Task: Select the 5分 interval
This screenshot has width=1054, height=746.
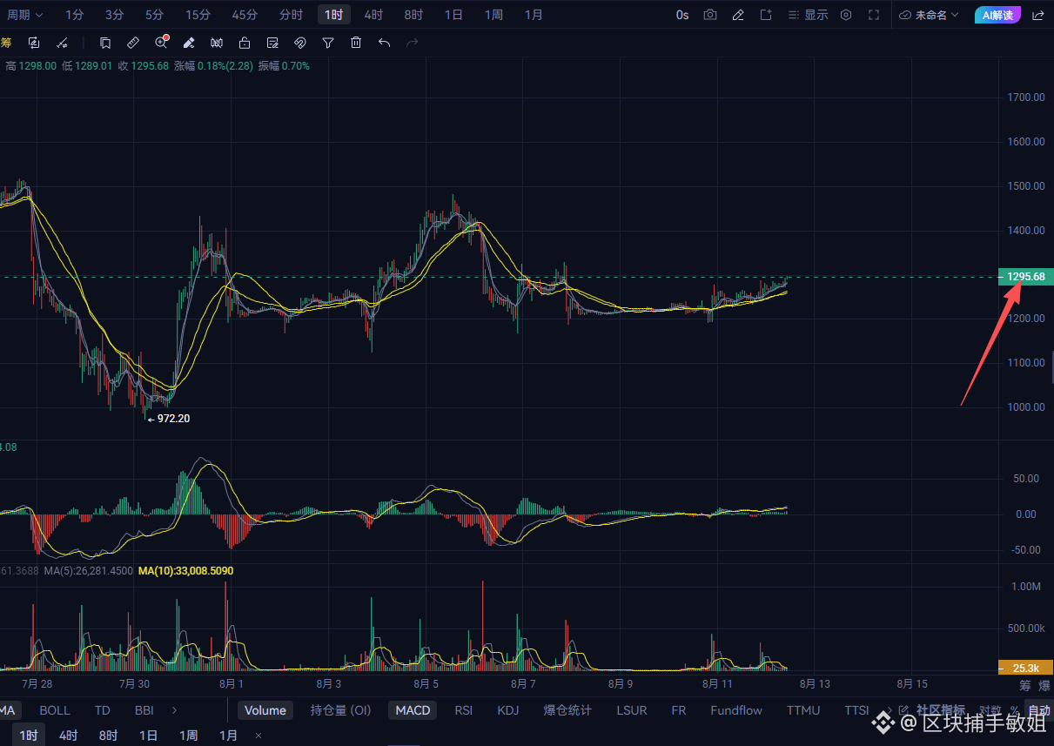Action: (154, 15)
